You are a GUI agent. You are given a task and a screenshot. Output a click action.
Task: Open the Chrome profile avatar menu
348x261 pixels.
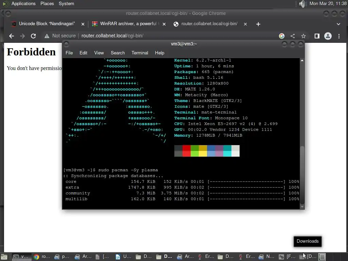pyautogui.click(x=328, y=36)
